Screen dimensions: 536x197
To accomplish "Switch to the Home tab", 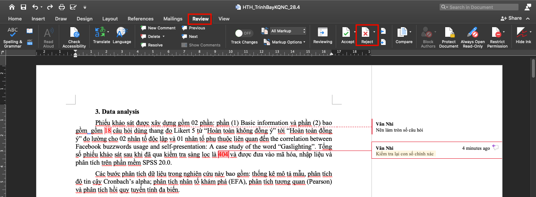I will click(15, 19).
